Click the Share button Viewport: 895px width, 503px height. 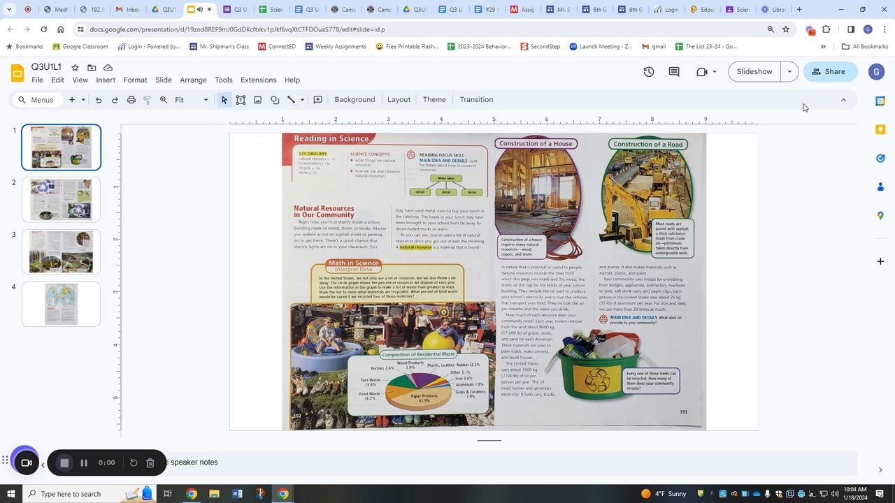click(x=830, y=71)
